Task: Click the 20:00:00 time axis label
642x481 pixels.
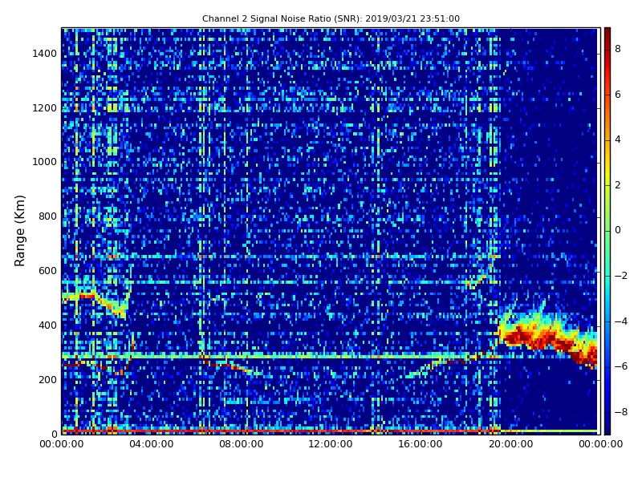Action: [510, 444]
